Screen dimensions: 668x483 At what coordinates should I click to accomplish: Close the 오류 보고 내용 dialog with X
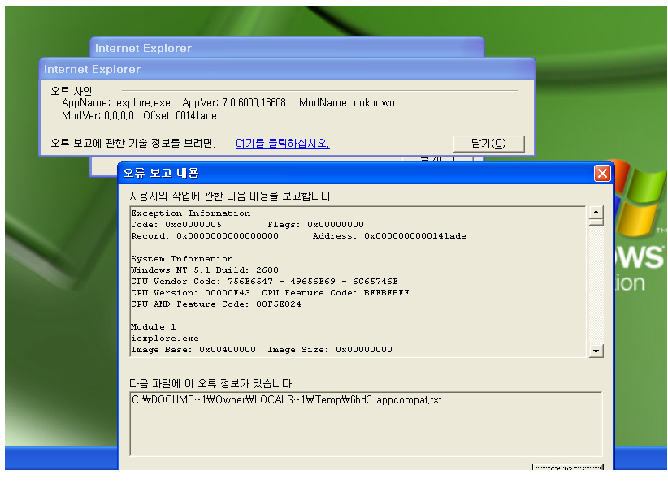point(602,173)
